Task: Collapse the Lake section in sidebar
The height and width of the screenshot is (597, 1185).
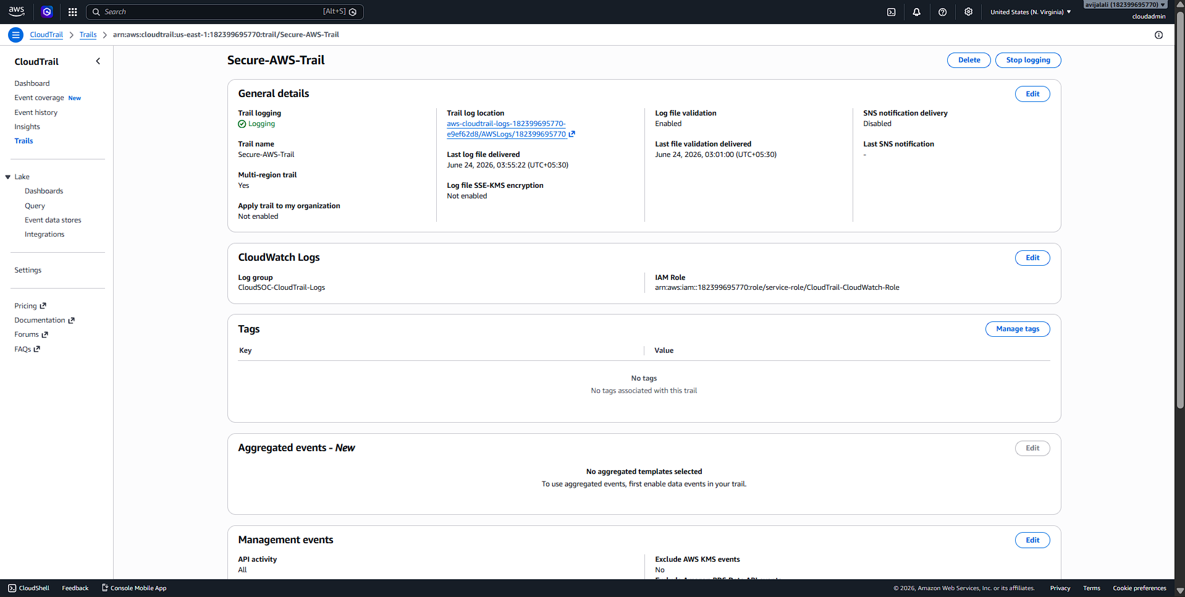Action: [8, 177]
